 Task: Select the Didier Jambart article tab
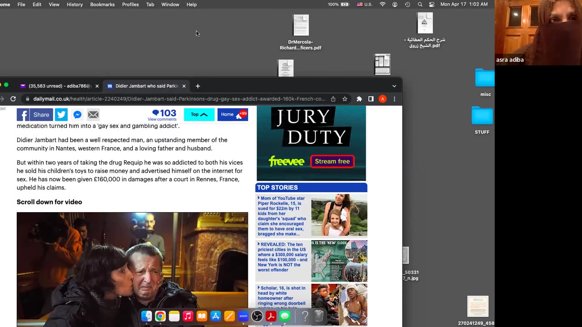(146, 86)
